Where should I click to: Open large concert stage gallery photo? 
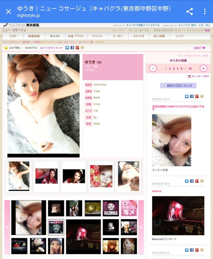[x=83, y=237]
